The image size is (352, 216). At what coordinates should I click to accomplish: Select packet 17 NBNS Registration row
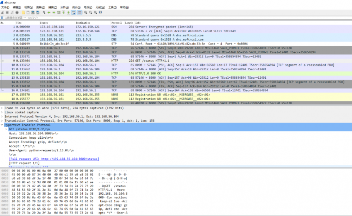[176, 95]
